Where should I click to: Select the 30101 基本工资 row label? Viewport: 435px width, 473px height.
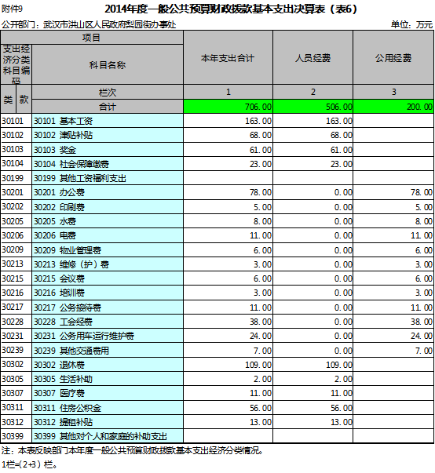point(108,121)
